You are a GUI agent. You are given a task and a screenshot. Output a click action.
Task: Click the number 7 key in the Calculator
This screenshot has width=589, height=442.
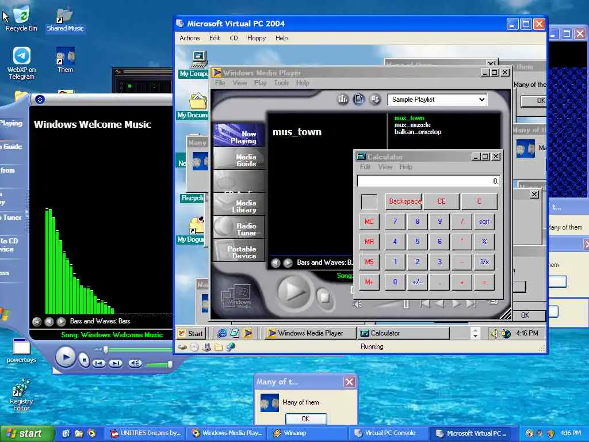pos(395,222)
